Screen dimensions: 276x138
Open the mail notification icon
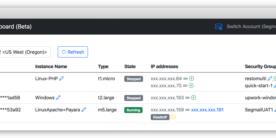click(x=218, y=27)
